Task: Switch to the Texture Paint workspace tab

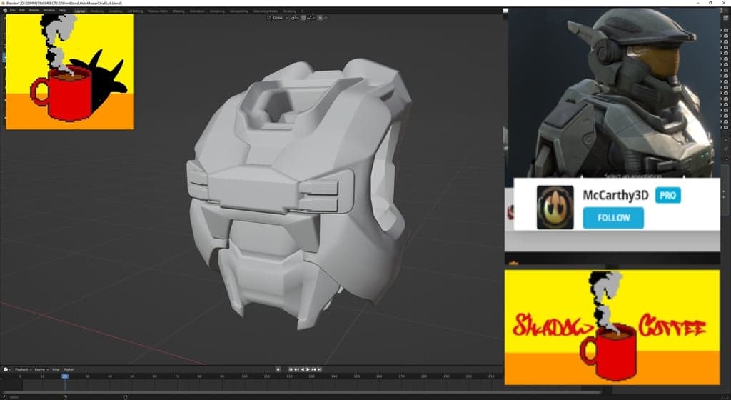Action: (x=158, y=11)
